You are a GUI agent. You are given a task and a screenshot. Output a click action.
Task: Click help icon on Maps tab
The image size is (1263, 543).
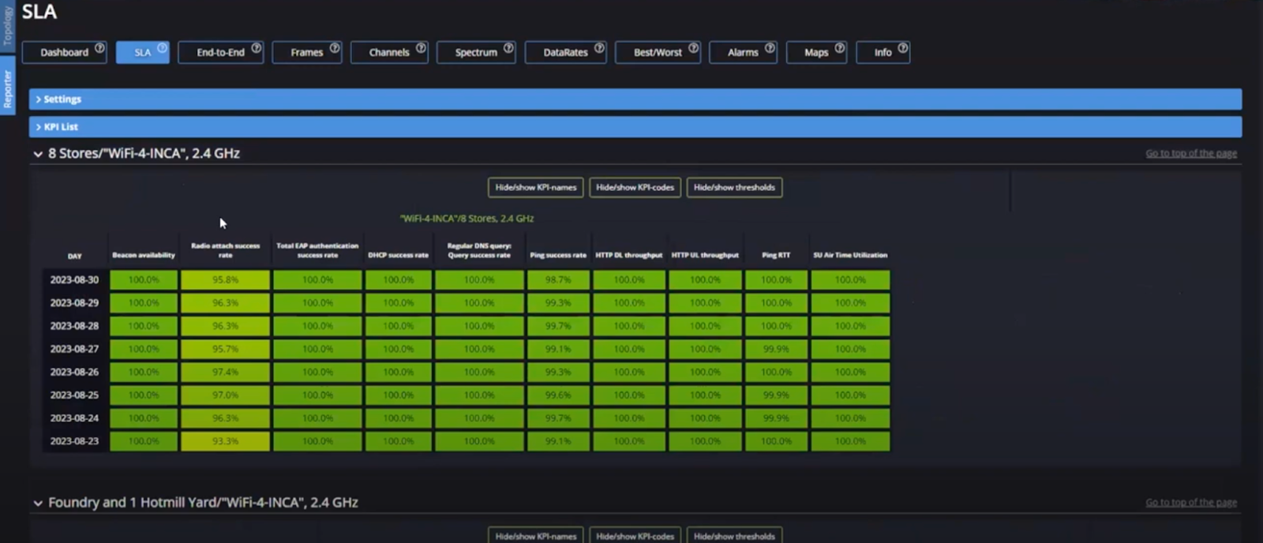pyautogui.click(x=840, y=48)
